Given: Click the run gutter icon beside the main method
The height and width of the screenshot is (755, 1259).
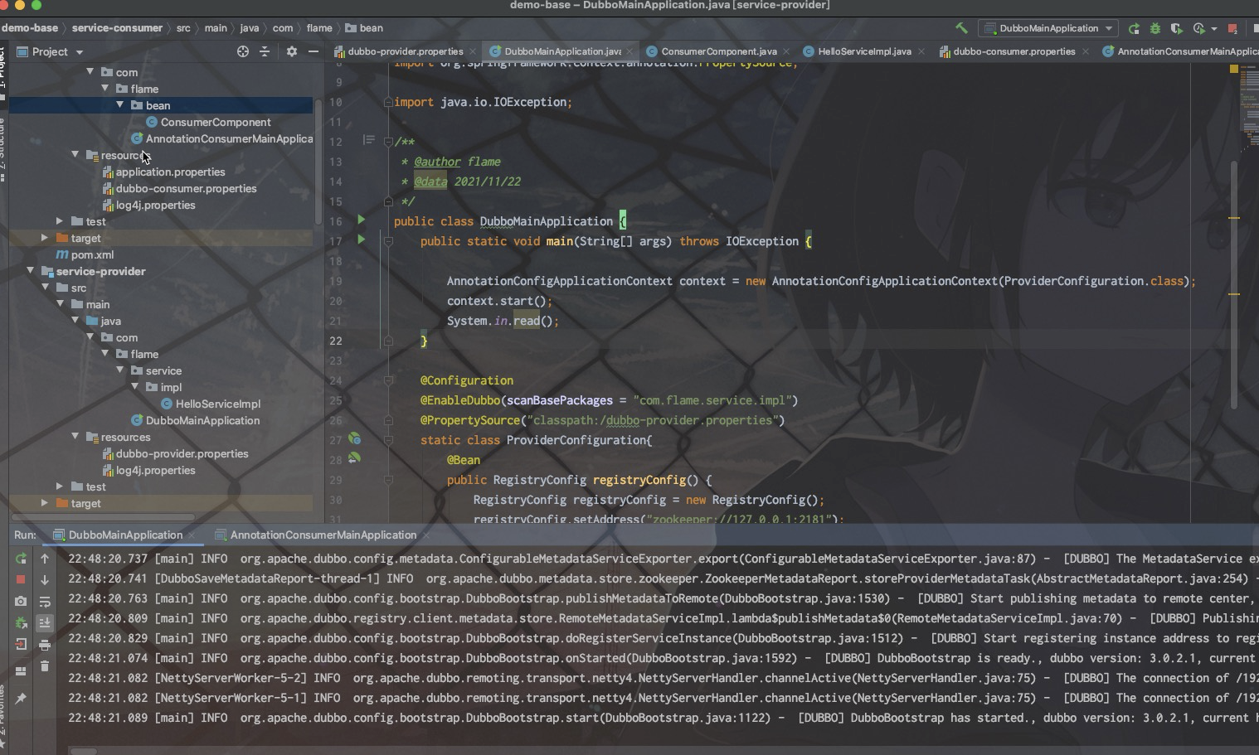Looking at the screenshot, I should pos(361,240).
